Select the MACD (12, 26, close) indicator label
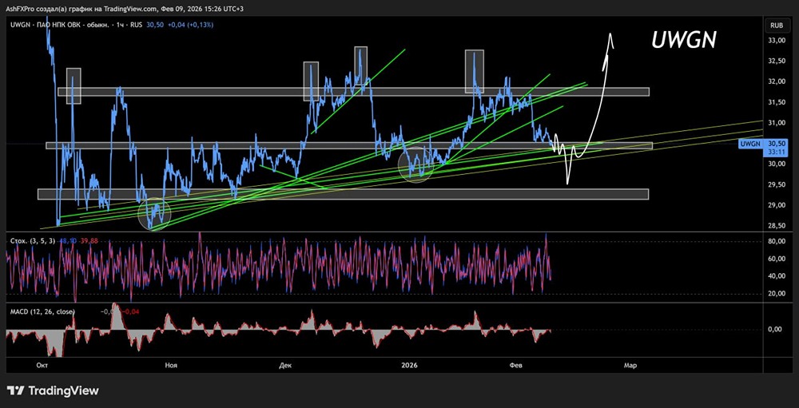 click(x=42, y=311)
